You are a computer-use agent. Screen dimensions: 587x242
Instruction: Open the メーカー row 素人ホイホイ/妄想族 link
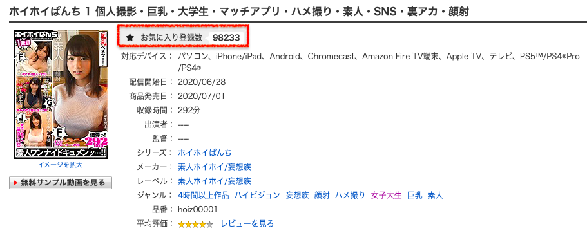point(214,167)
